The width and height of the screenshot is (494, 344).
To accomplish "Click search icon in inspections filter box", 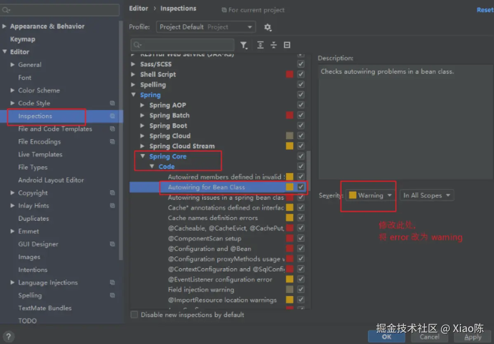I will pyautogui.click(x=137, y=45).
